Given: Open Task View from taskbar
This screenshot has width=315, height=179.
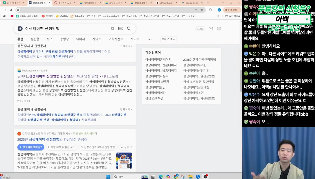Looking at the screenshot, I should (x=153, y=177).
